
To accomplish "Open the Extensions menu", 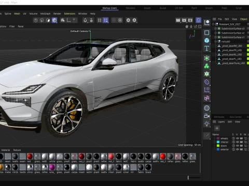I will click(70, 13).
